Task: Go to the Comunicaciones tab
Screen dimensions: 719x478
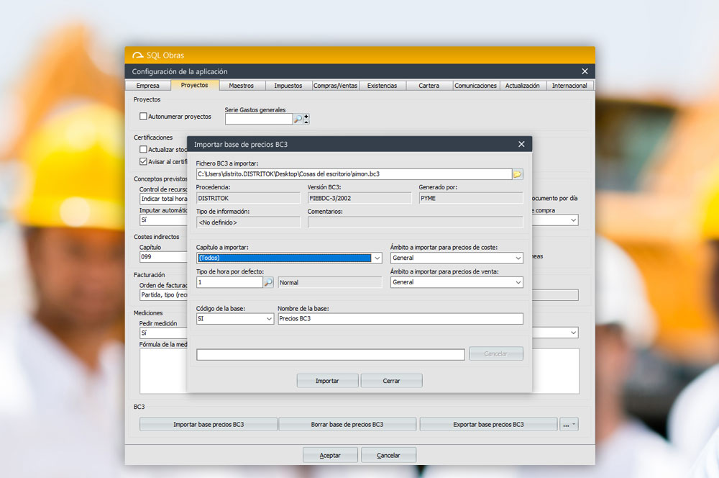Action: click(x=475, y=86)
